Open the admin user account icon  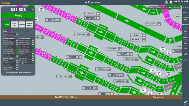(x=171, y=2)
